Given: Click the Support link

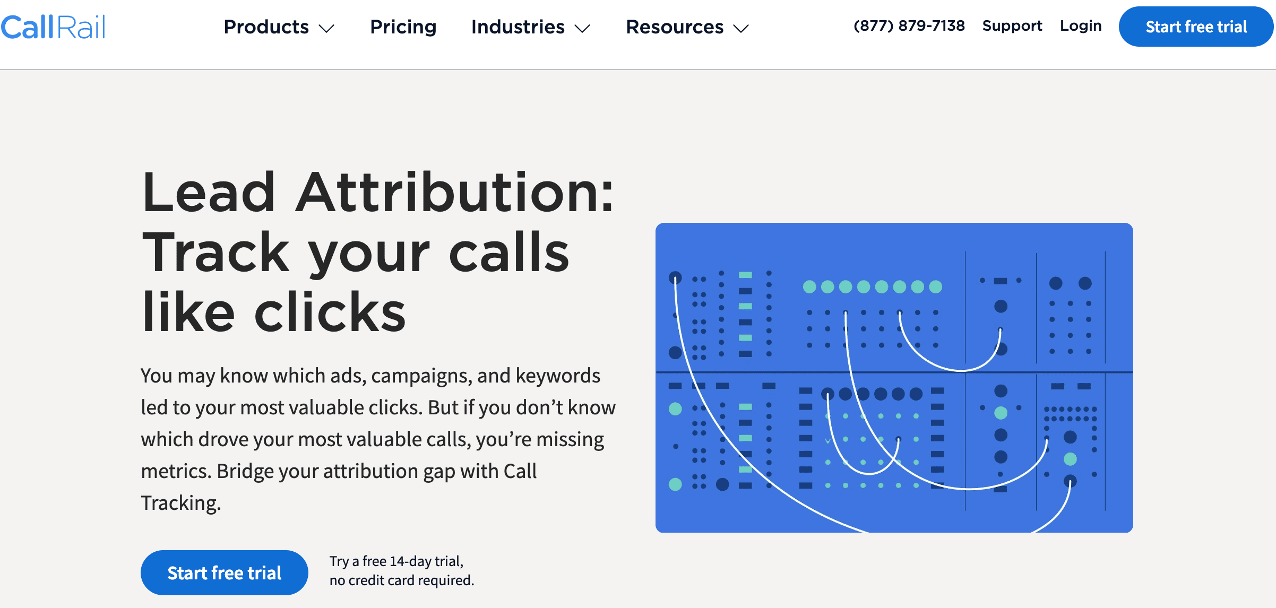Looking at the screenshot, I should pyautogui.click(x=1011, y=25).
